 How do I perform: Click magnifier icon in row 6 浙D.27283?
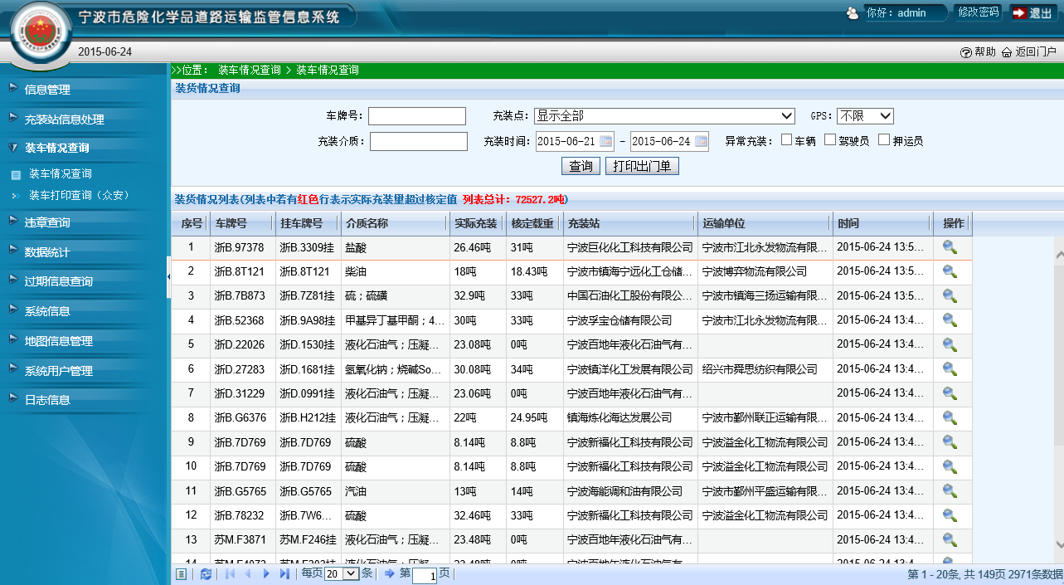tap(950, 369)
